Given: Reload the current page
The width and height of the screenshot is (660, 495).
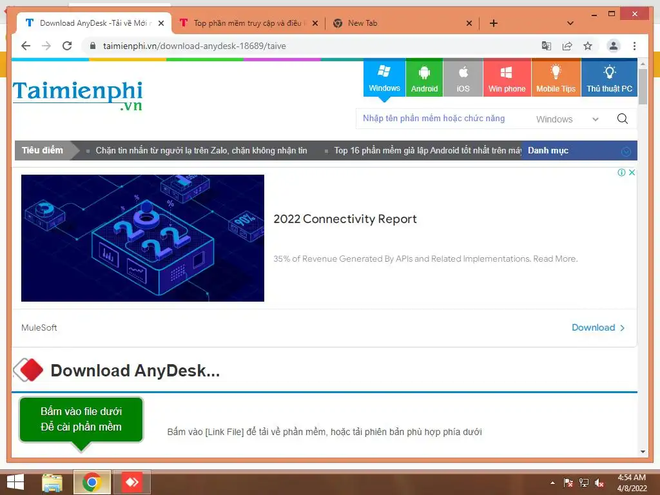Looking at the screenshot, I should click(67, 46).
